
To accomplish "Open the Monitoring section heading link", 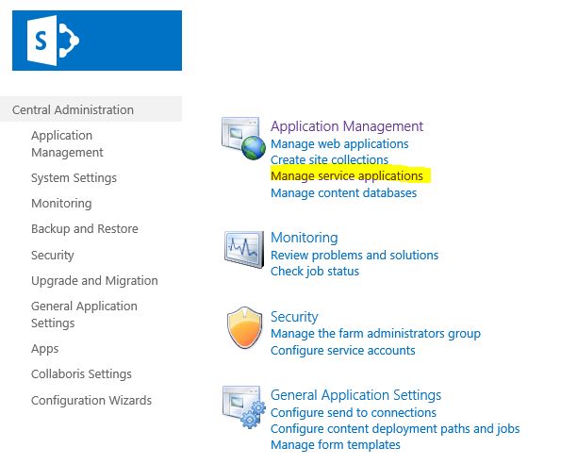I will [x=305, y=238].
